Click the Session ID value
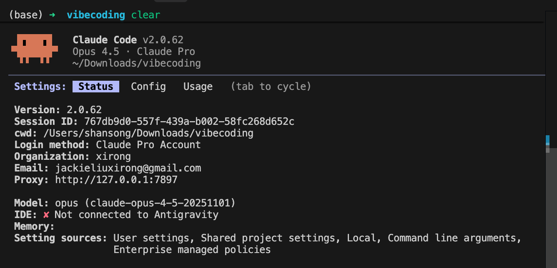 click(189, 122)
